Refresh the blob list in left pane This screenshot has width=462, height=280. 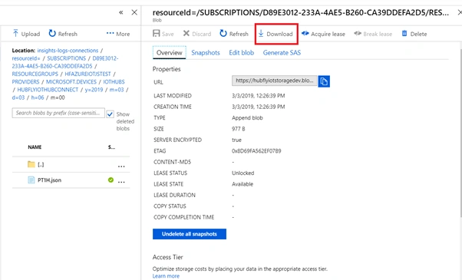click(63, 34)
